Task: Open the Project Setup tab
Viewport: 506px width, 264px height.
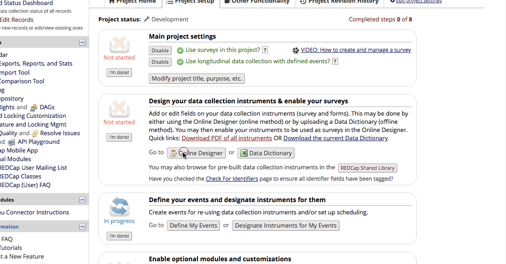Action: pyautogui.click(x=190, y=2)
